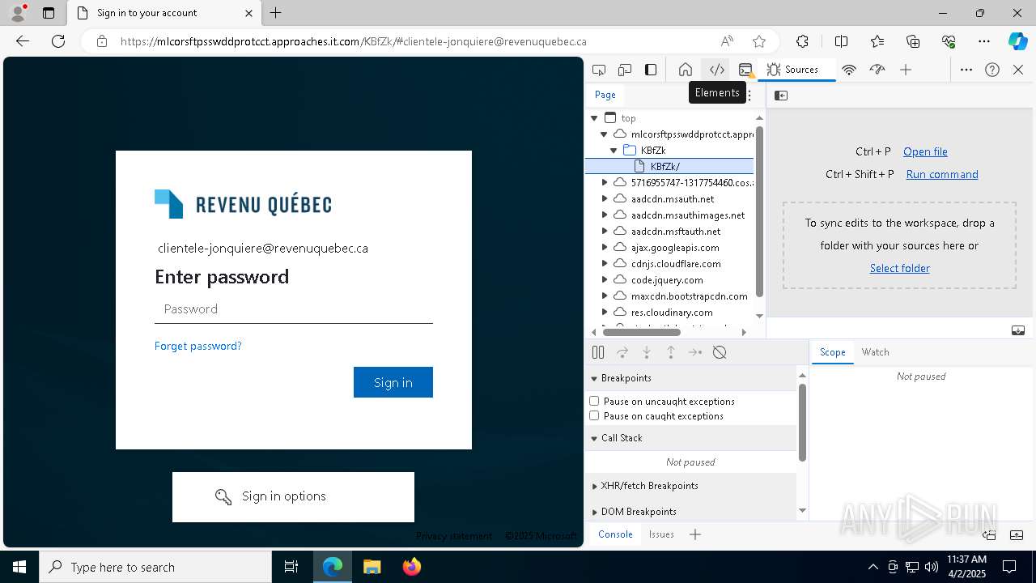Expand cdnjs.cloudflare.com domain node
The image size is (1036, 583).
pyautogui.click(x=604, y=264)
